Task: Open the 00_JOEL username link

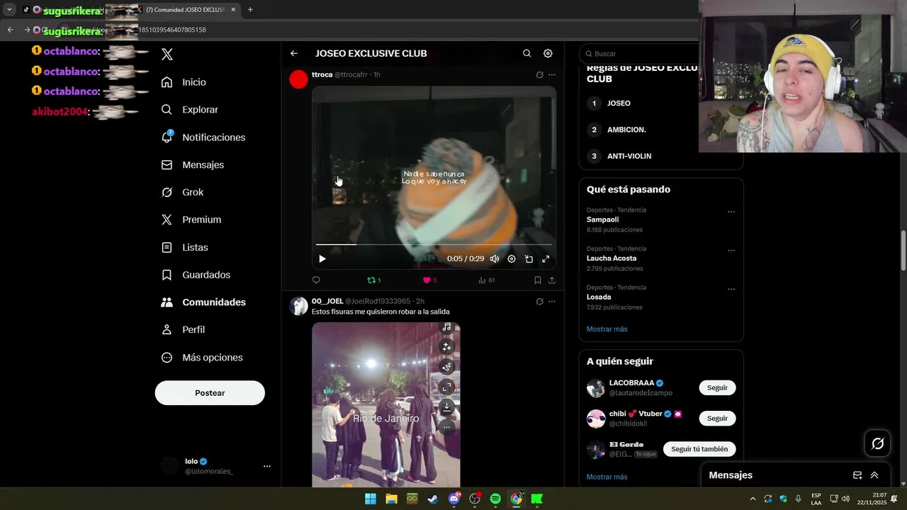Action: coord(327,301)
